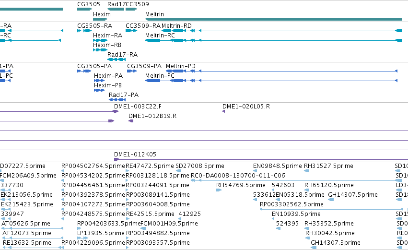Select the Meltrin-PC protein label
The height and width of the screenshot is (250, 408).
coord(160,76)
